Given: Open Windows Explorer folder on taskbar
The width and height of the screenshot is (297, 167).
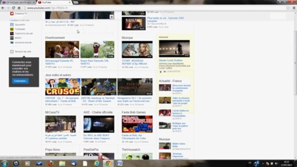Looking at the screenshot, I should click(62, 163).
